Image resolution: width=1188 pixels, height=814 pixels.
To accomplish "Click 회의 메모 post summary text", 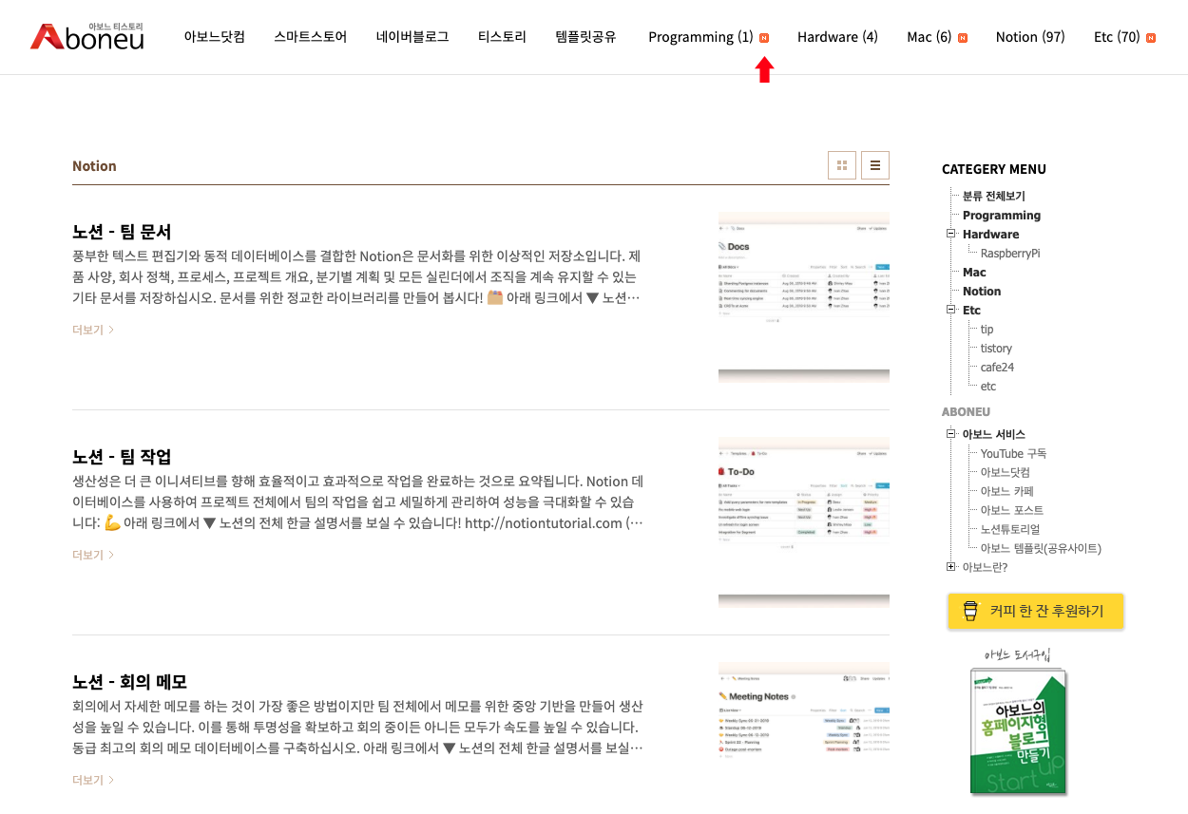I will coord(357,728).
